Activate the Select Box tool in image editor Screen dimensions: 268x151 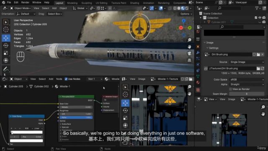pyautogui.click(x=125, y=87)
